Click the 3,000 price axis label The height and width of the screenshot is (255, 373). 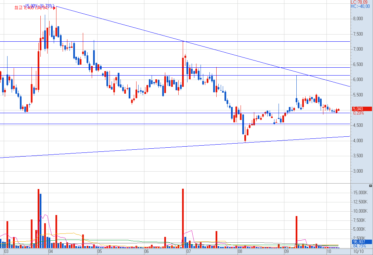point(358,171)
